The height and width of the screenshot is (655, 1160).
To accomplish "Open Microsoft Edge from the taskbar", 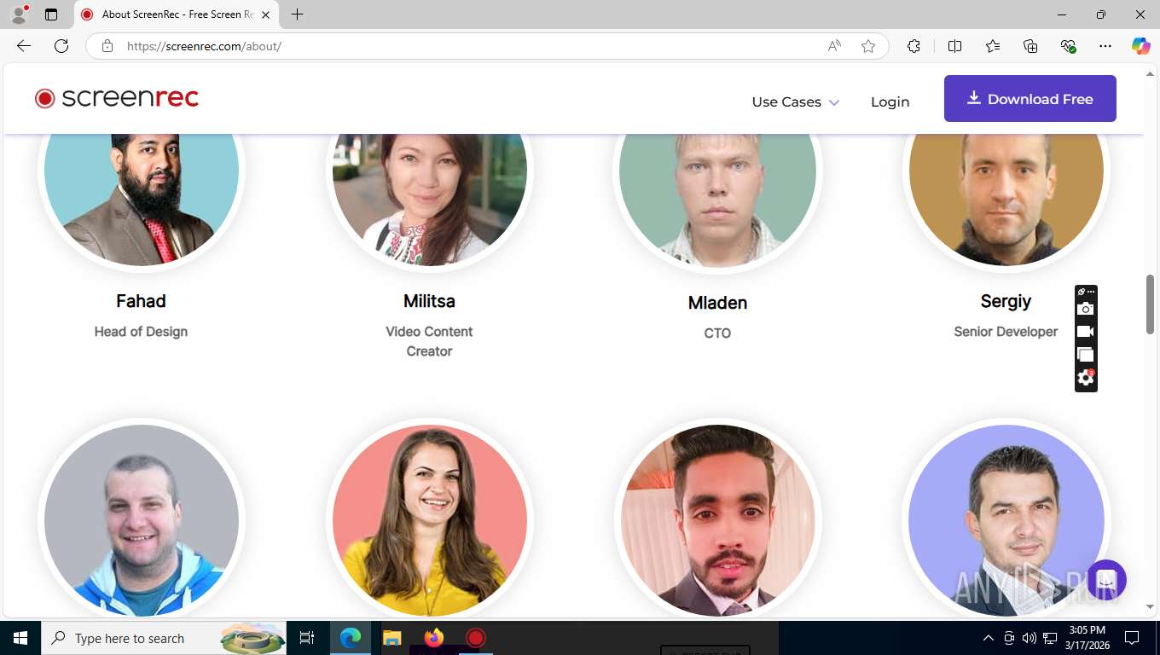I will point(351,638).
